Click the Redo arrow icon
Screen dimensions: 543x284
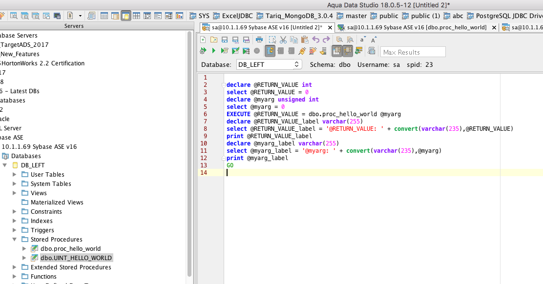[326, 40]
